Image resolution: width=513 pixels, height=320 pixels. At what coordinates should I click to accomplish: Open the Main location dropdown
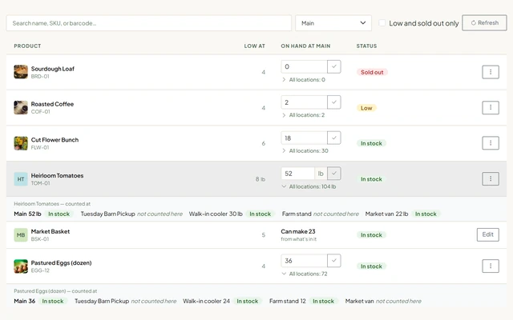coord(333,23)
